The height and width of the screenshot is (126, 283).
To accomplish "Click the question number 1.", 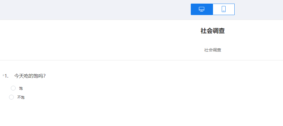I will (x=6, y=76).
